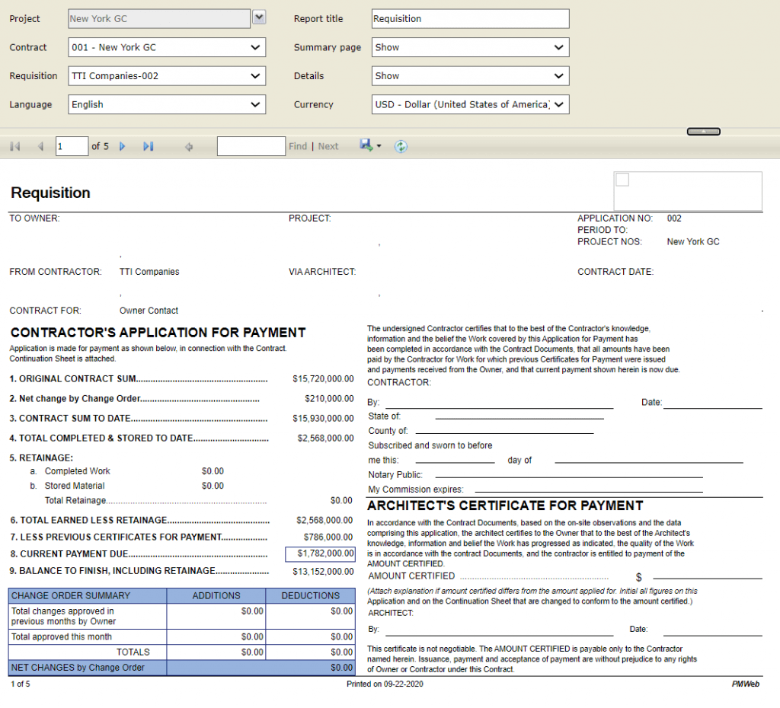Click the Printed on 09-22-2020 footer
780x708 pixels.
tap(385, 684)
